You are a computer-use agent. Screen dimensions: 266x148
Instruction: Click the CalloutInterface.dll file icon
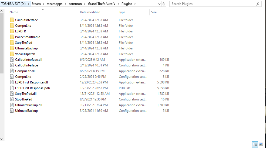point(12,60)
